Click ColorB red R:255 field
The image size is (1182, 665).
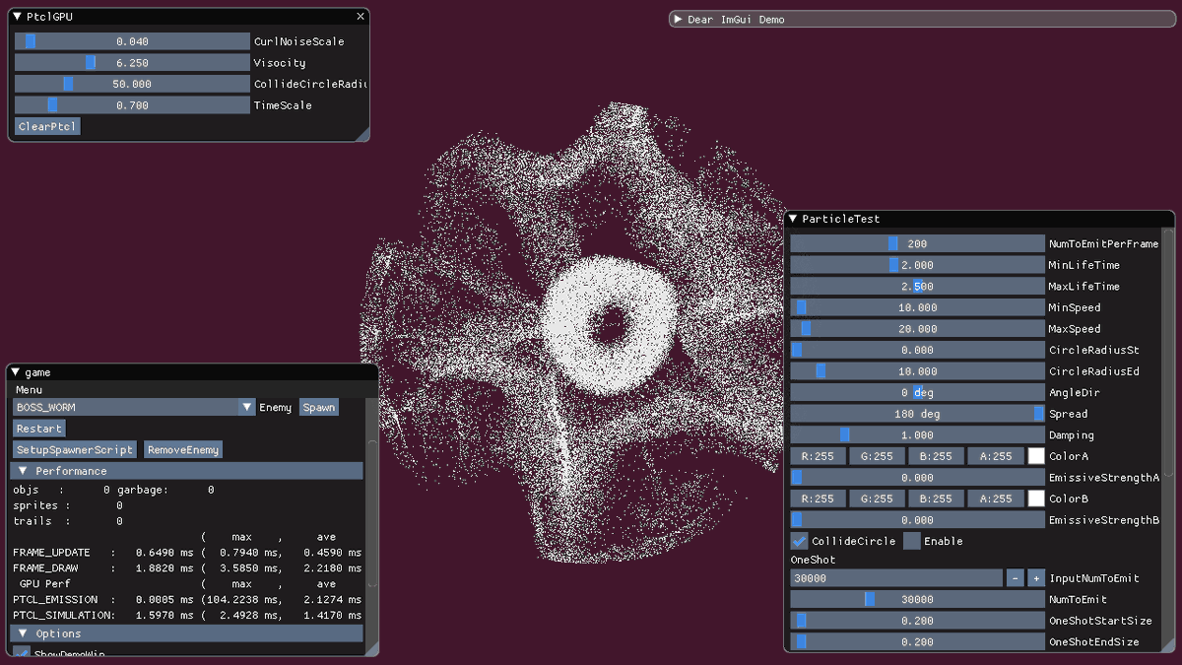pyautogui.click(x=818, y=499)
